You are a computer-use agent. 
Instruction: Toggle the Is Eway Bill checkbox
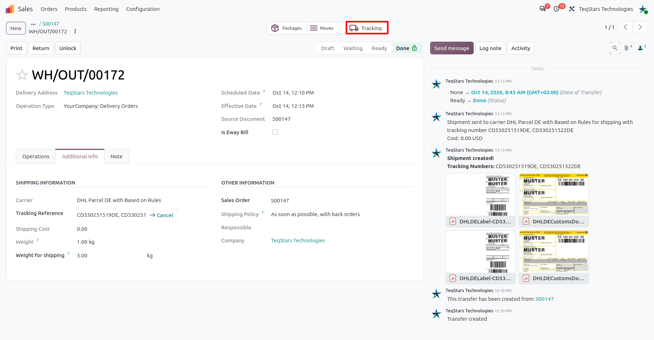(275, 132)
